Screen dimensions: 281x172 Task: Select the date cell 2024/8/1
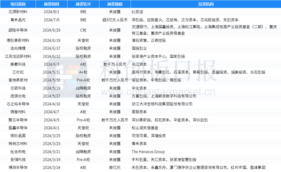52,12
